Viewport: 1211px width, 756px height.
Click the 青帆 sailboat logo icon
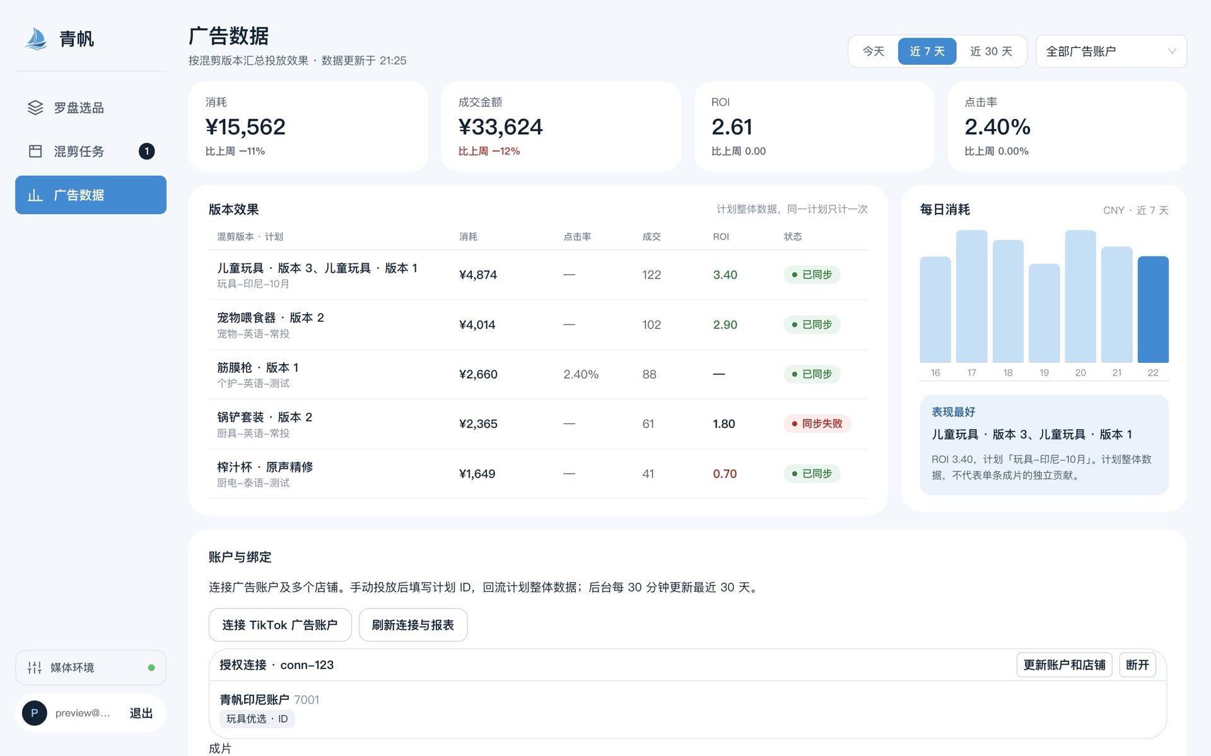click(36, 38)
